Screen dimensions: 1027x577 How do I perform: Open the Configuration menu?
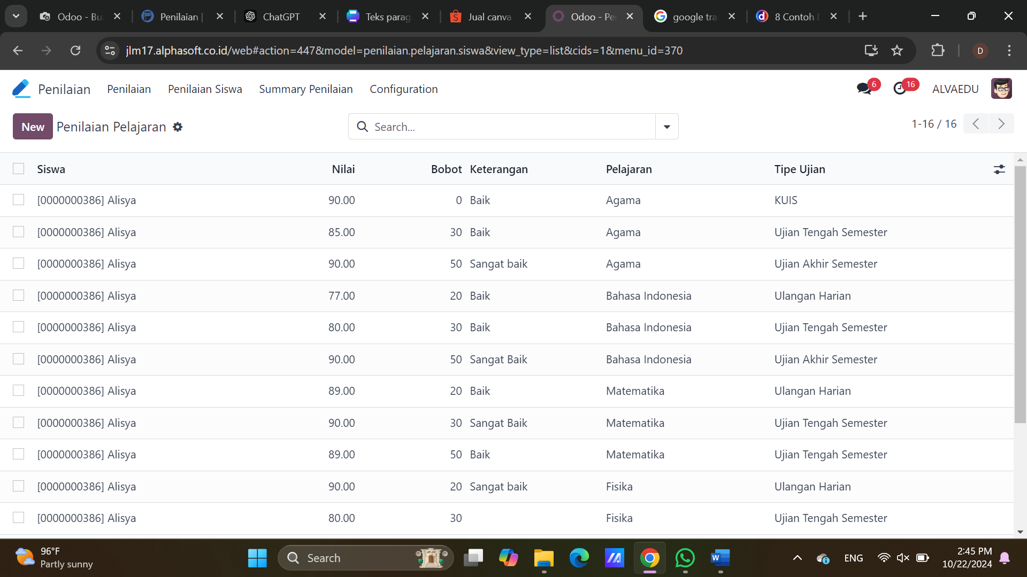403,89
